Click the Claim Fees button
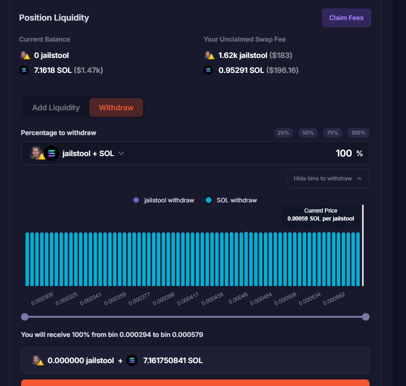Viewport: 406px width, 386px height. pos(347,18)
